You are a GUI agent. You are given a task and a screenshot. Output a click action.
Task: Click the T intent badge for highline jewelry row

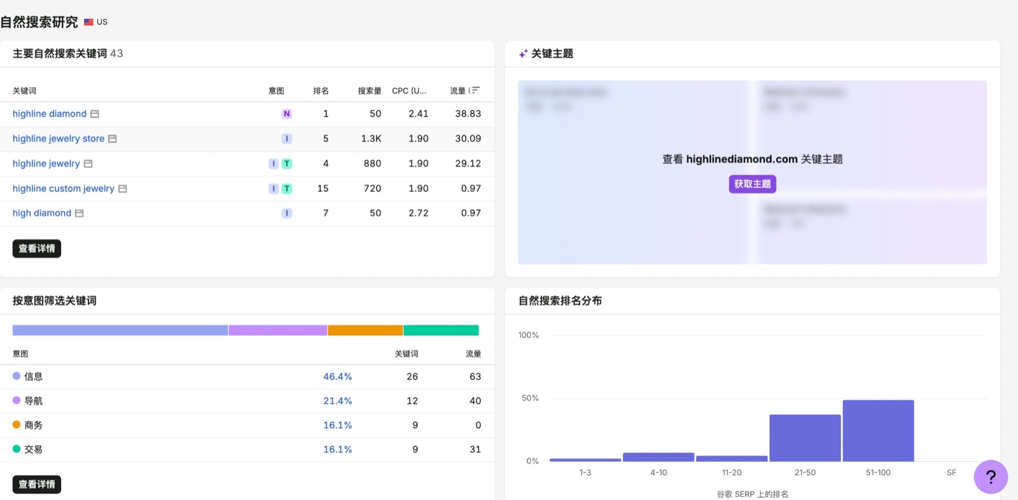pyautogui.click(x=287, y=163)
